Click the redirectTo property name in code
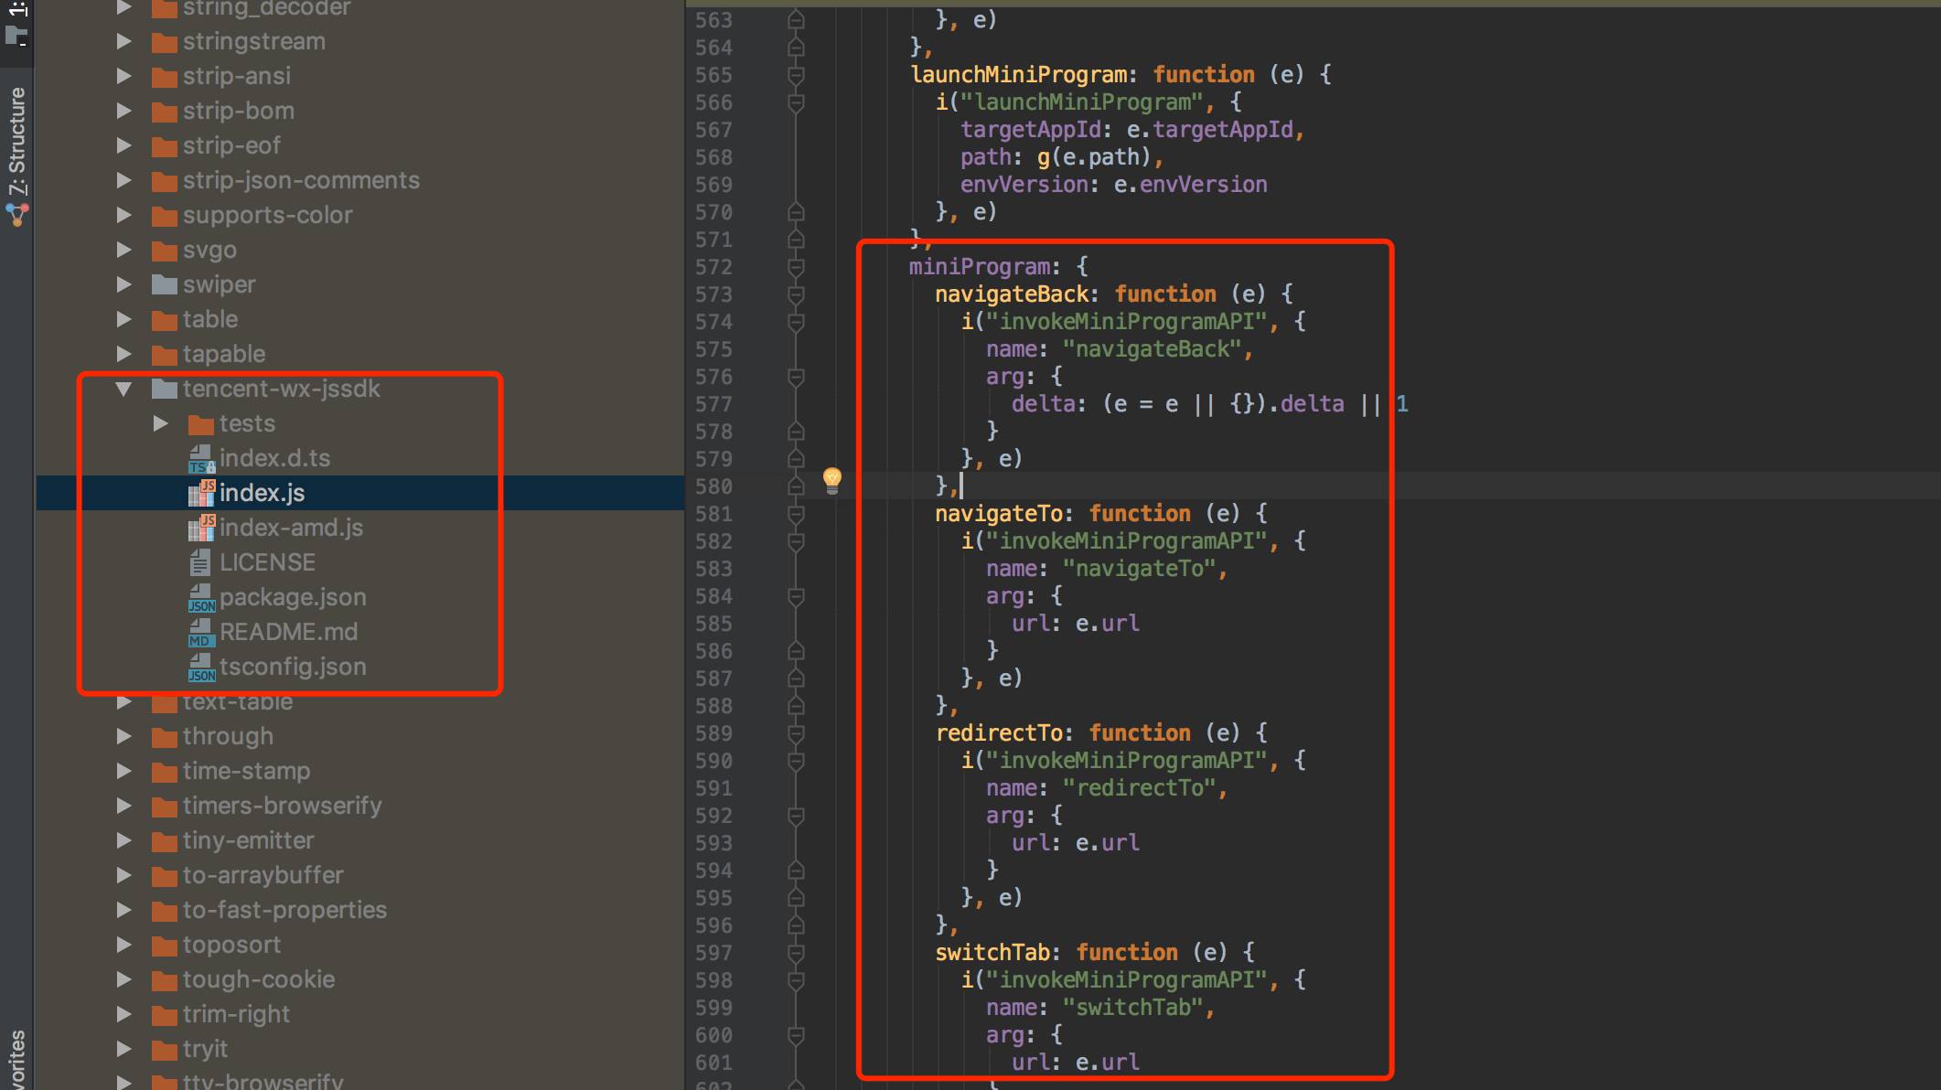 [x=999, y=733]
